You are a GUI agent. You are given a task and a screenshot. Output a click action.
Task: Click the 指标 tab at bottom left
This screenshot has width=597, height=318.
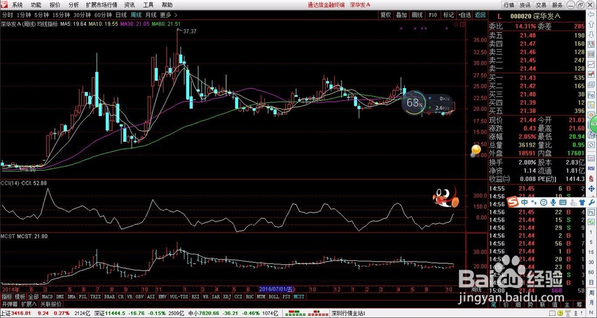click(7, 297)
